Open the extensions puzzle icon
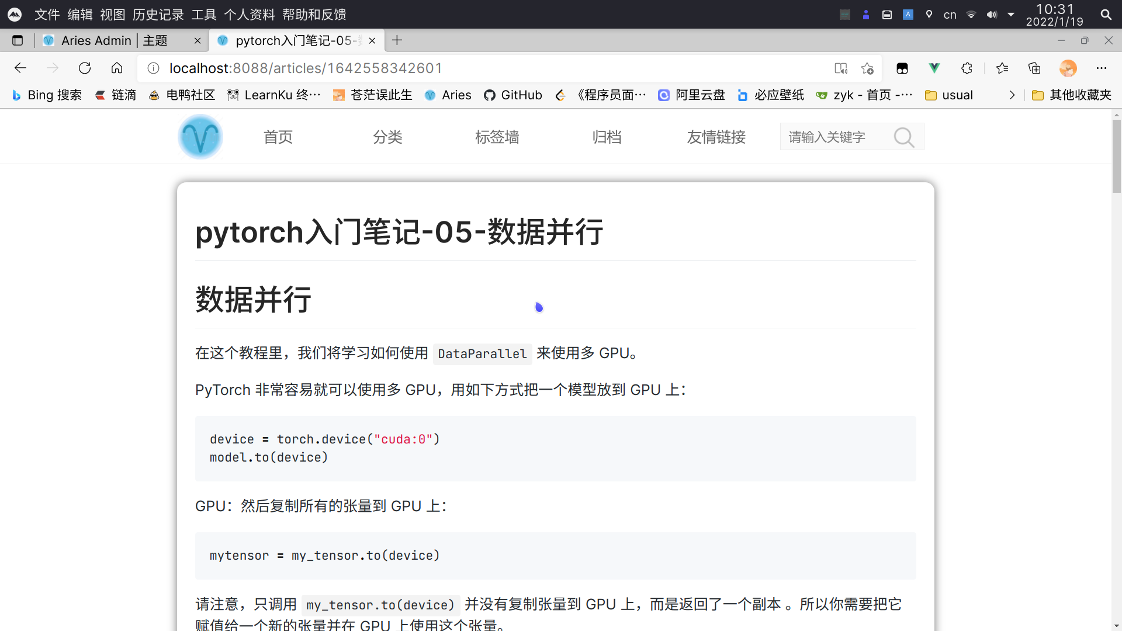This screenshot has width=1122, height=631. [967, 68]
